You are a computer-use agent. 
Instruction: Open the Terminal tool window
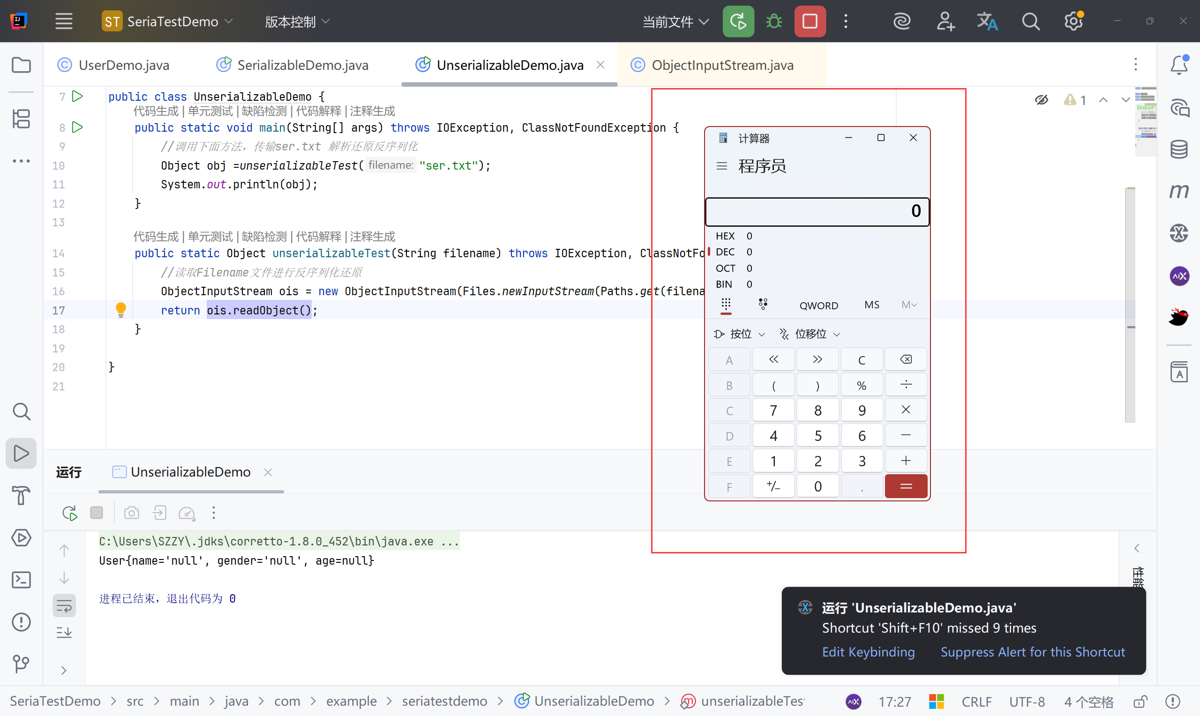click(x=21, y=580)
